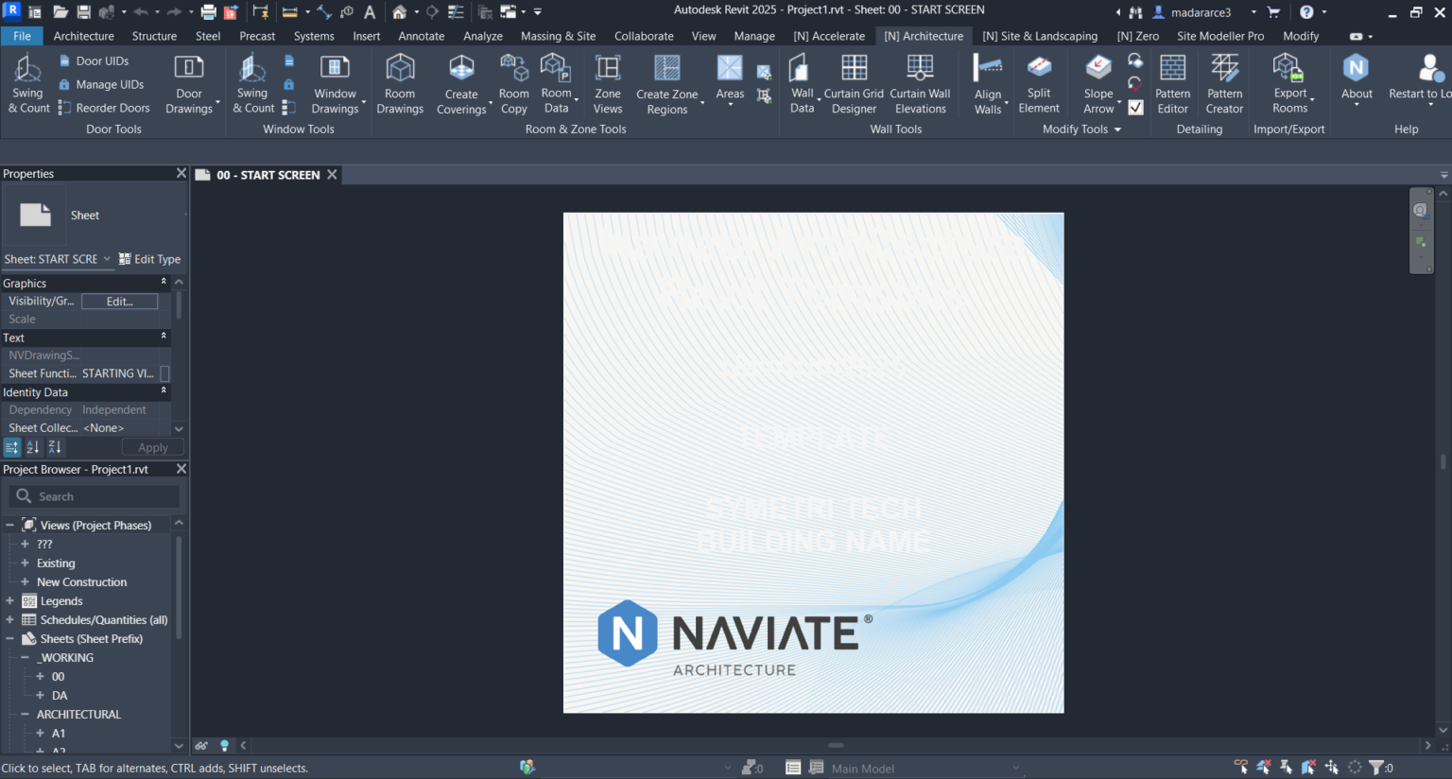Click the Export Rooms tool
The height and width of the screenshot is (779, 1452).
coord(1287,82)
